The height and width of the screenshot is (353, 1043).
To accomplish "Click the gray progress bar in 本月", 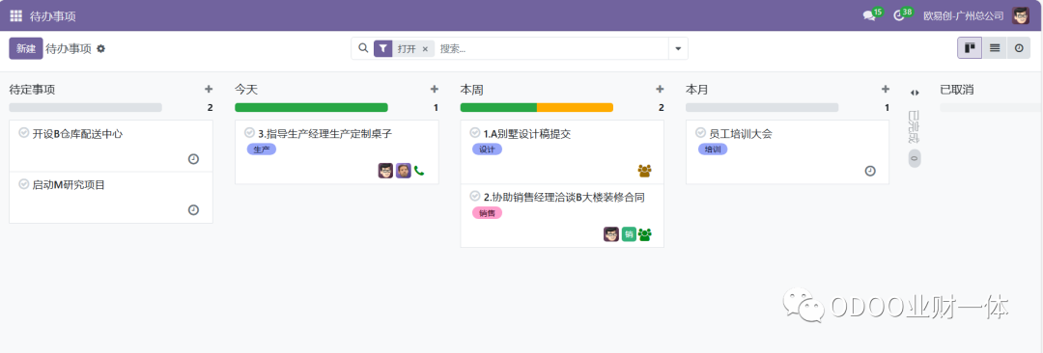I will pos(762,108).
